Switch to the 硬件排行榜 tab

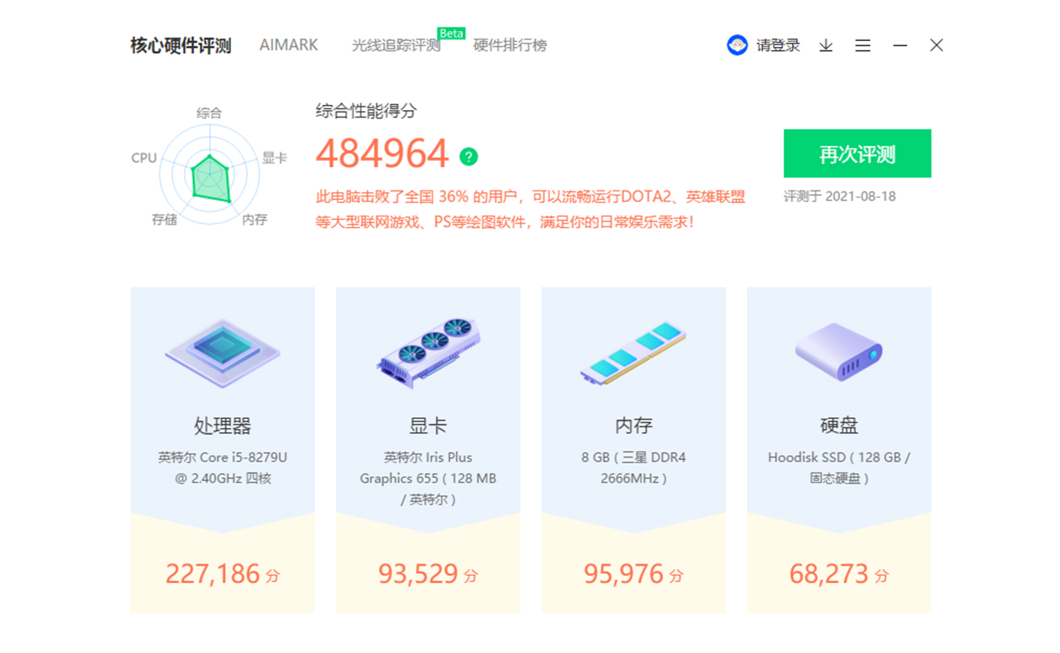[x=508, y=45]
